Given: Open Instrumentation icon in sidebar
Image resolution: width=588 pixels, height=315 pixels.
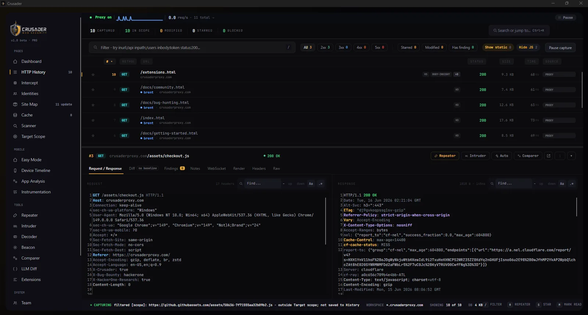Looking at the screenshot, I should tap(15, 192).
